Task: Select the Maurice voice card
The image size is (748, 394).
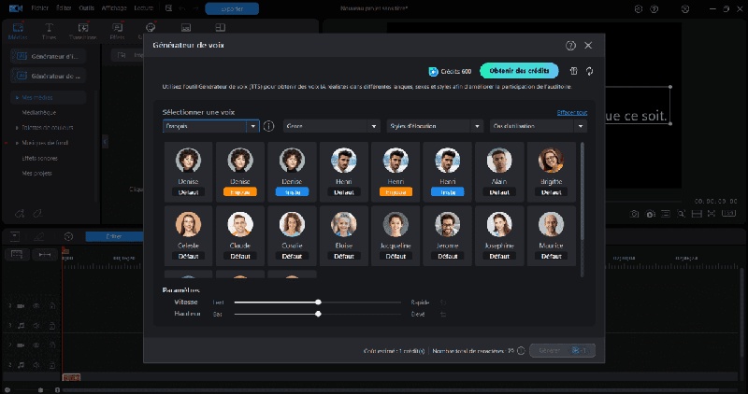Action: point(551,235)
